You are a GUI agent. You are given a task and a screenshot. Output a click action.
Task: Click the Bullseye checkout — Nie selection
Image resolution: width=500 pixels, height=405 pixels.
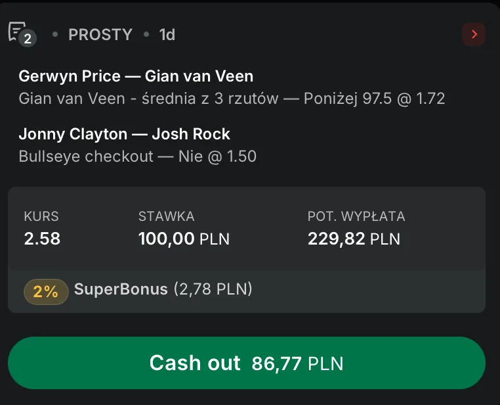tap(138, 156)
